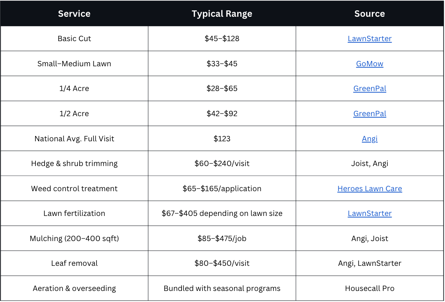Image resolution: width=445 pixels, height=302 pixels.
Task: Open the GoMow source link
Action: coord(369,64)
